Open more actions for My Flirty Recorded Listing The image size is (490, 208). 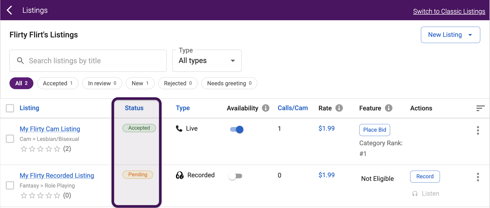click(x=478, y=177)
